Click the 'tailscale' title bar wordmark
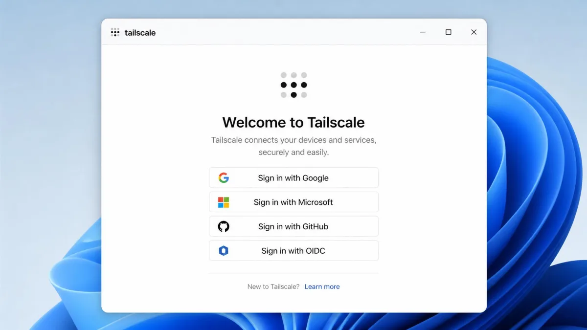 140,33
